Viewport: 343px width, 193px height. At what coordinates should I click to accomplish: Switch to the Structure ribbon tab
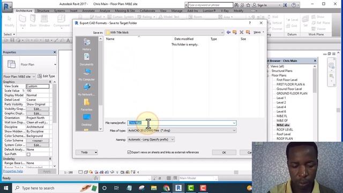point(43,11)
